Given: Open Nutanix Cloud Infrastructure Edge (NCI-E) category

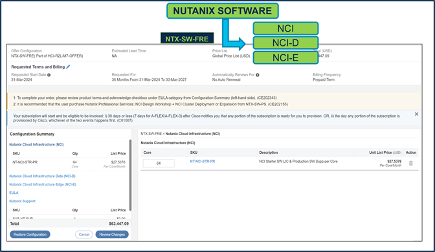Looking at the screenshot, I should tap(43, 184).
